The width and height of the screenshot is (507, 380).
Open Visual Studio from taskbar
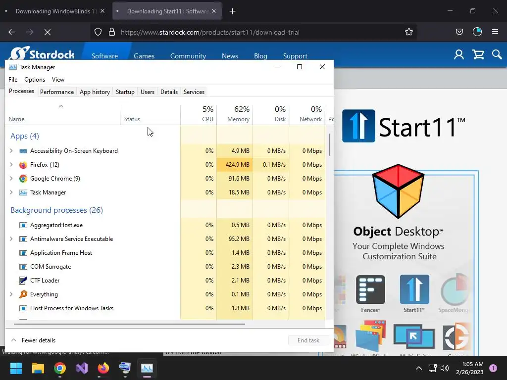click(82, 368)
